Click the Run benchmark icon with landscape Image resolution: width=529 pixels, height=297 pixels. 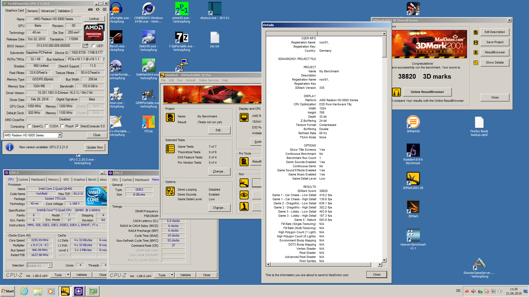(x=244, y=183)
